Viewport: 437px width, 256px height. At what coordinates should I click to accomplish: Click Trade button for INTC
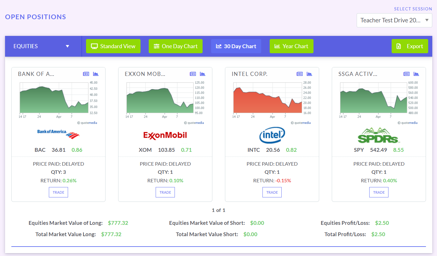tap(272, 192)
